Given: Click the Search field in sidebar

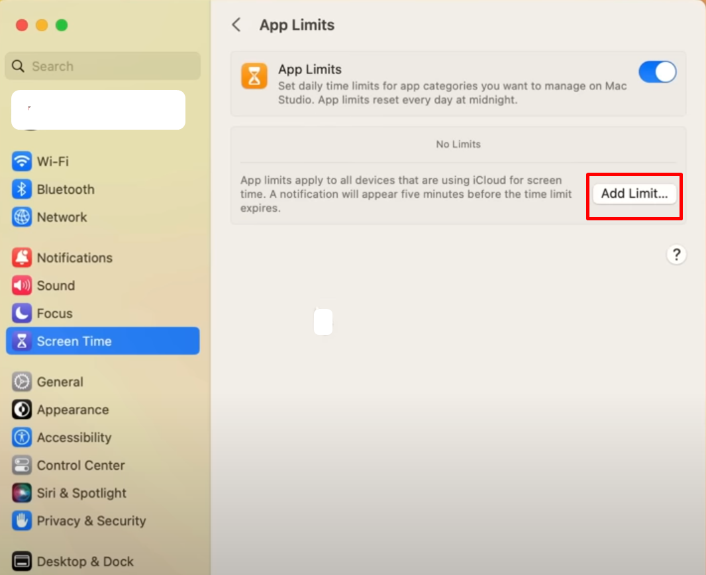Looking at the screenshot, I should point(103,66).
